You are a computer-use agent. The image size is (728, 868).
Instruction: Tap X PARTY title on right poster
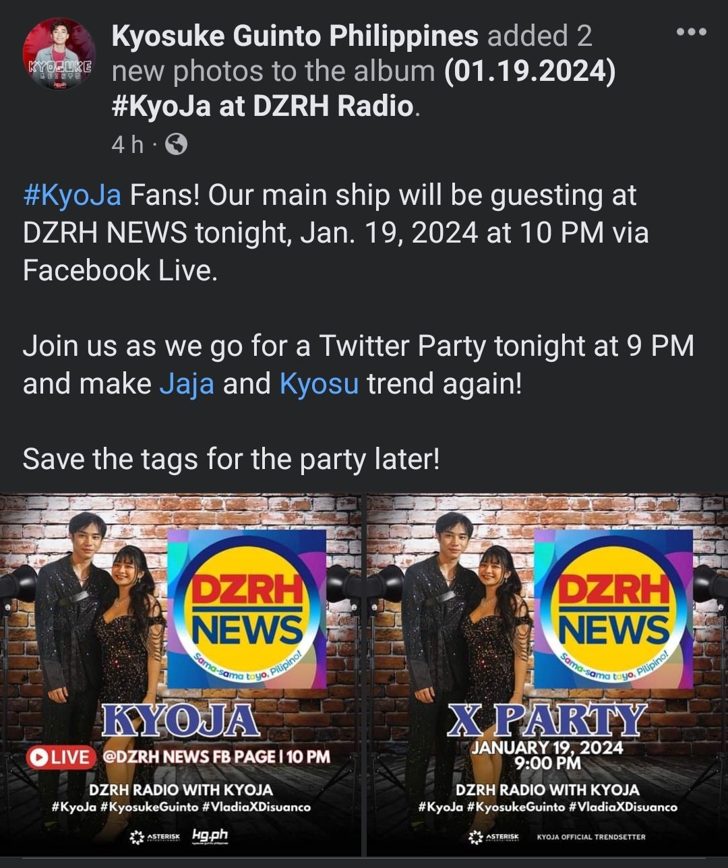[547, 720]
